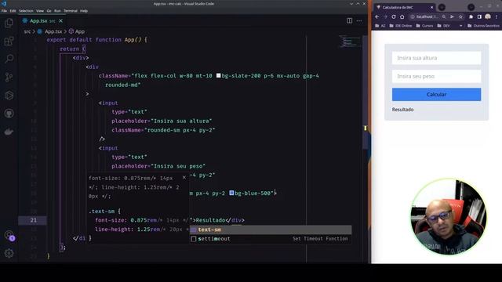Click the 'Insira seu peso' placeholder string in code
502x282 pixels.
click(178, 166)
